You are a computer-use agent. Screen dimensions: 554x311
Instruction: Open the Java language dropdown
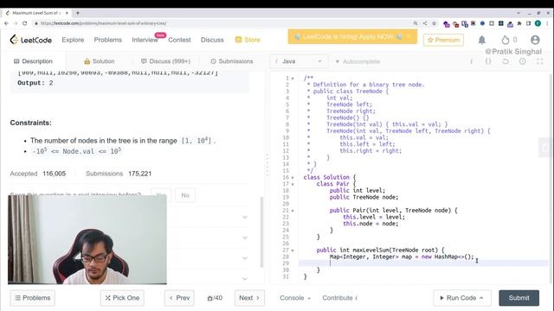299,61
